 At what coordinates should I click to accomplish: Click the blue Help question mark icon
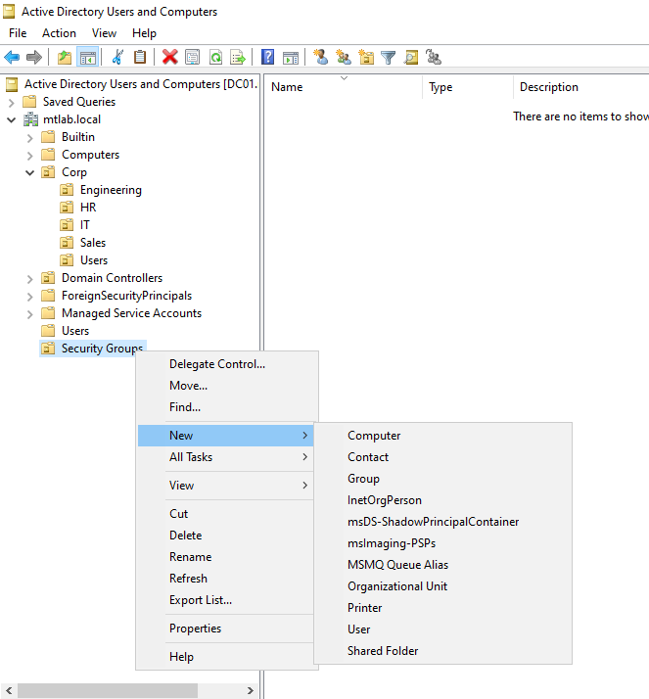click(267, 57)
